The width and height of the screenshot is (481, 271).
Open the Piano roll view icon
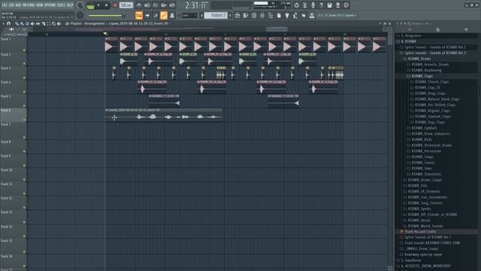pyautogui.click(x=246, y=15)
